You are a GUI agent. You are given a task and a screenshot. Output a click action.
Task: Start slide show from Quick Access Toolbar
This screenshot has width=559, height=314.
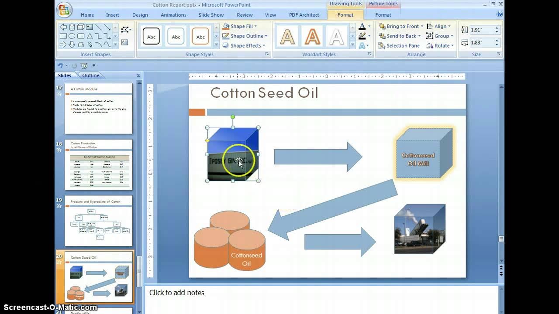tap(84, 65)
